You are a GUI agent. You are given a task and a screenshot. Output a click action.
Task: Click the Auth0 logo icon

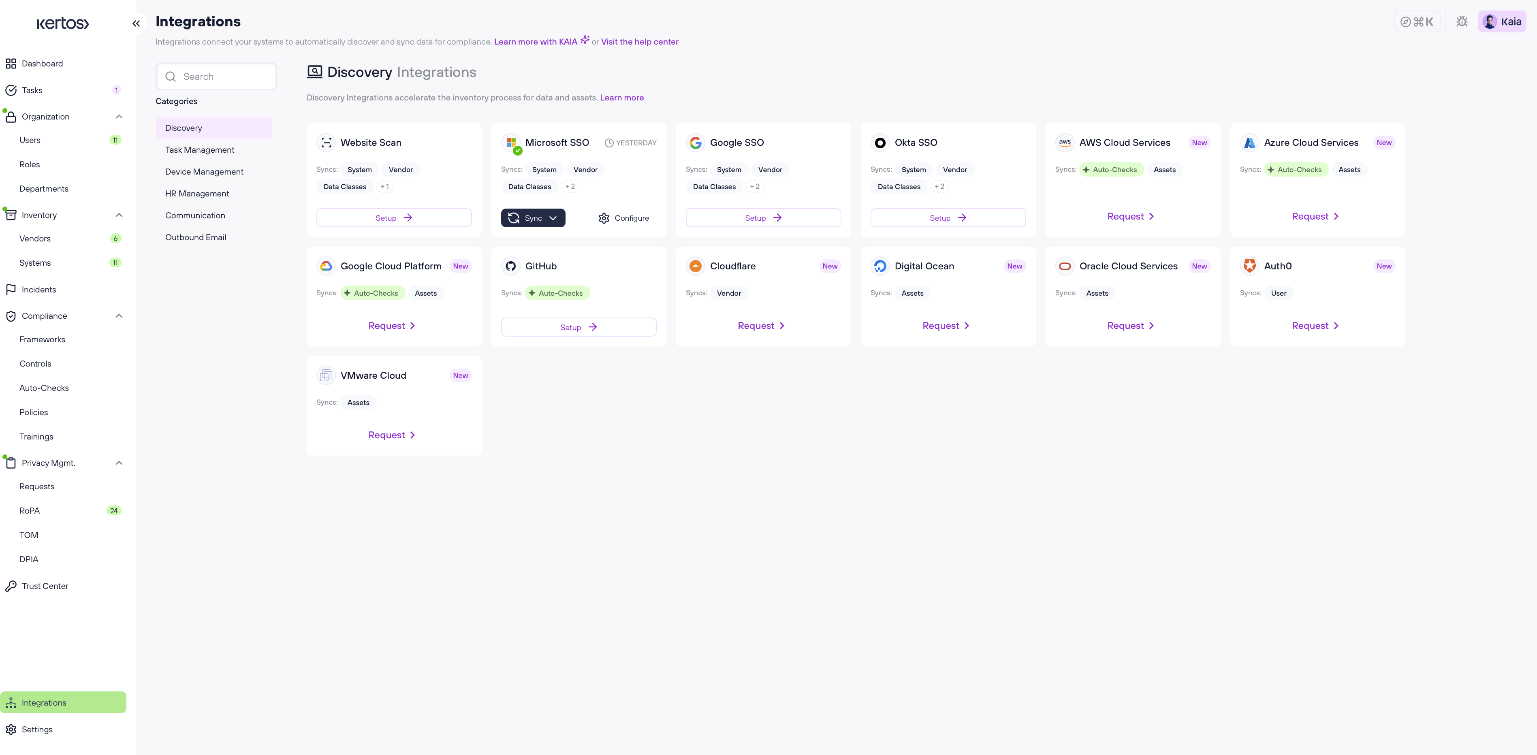[1249, 266]
